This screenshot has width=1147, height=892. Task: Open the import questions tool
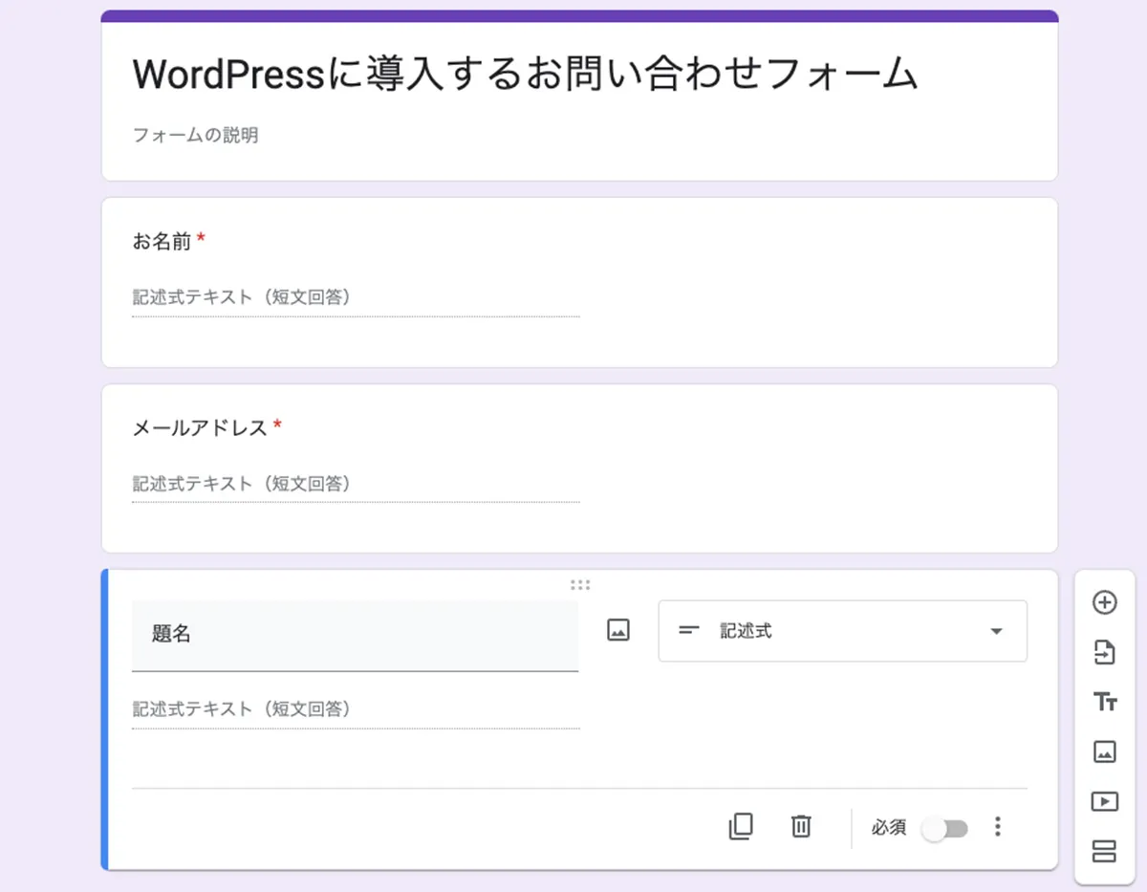click(x=1105, y=652)
